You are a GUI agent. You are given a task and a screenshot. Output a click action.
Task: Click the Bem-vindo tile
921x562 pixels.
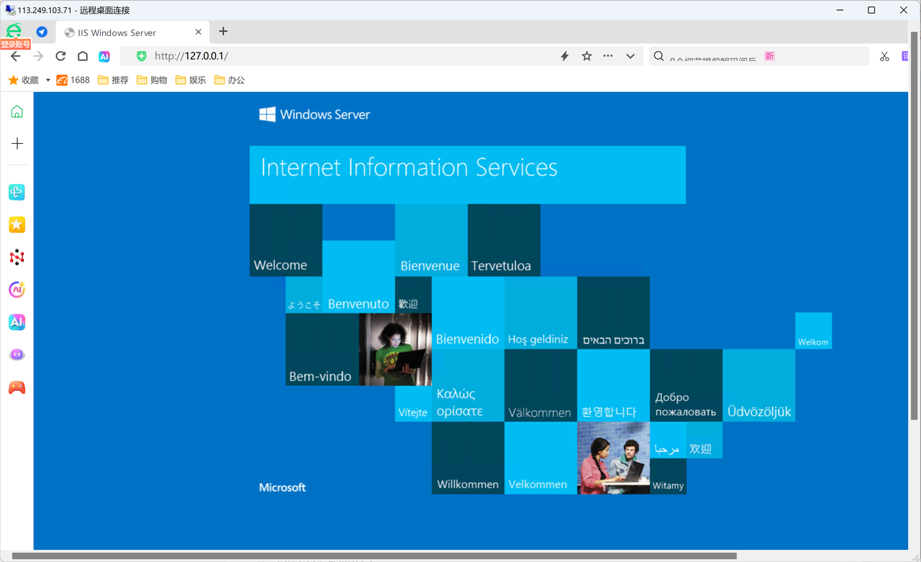pos(322,349)
